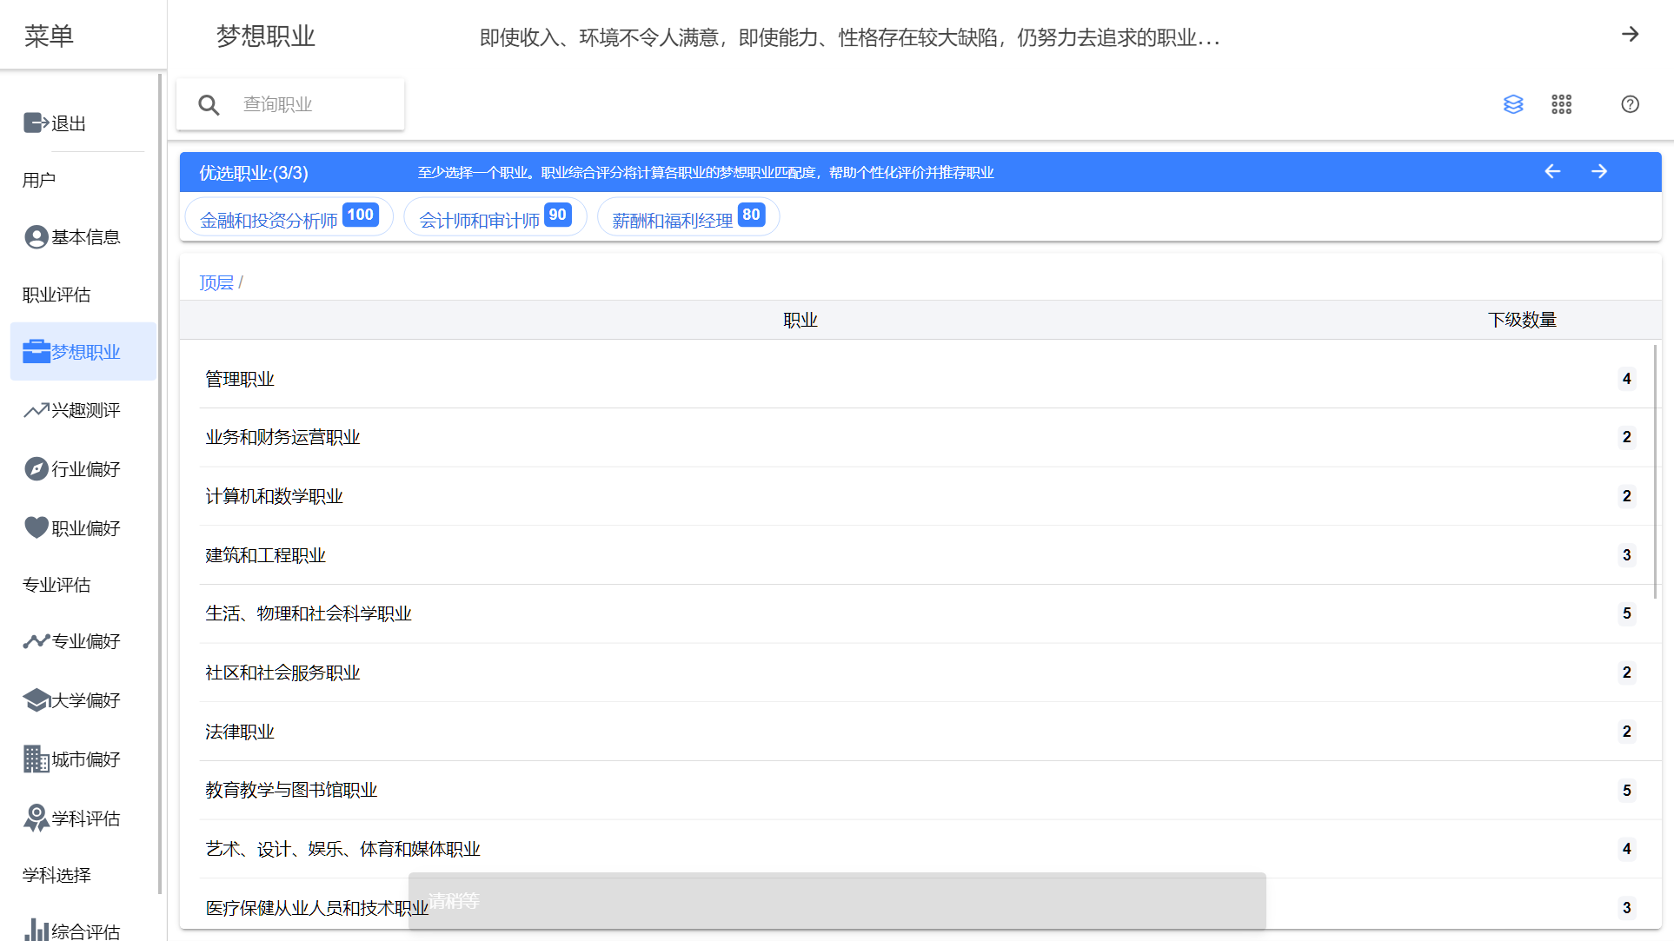Click the logout icon next to 退出
Image resolution: width=1674 pixels, height=941 pixels.
click(x=36, y=123)
